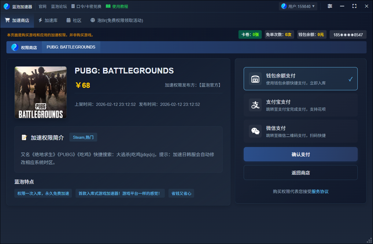Click the description text starting 又名《绝地求生》
The image size is (373, 244).
tap(118, 158)
